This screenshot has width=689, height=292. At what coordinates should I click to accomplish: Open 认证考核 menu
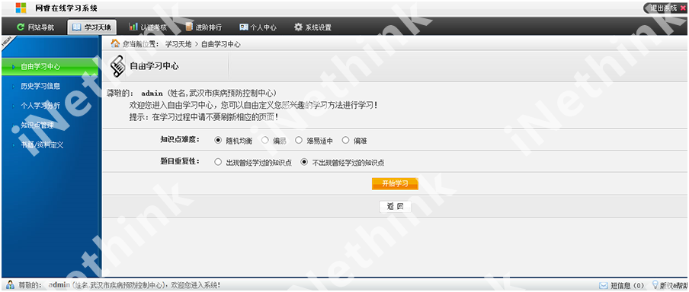[148, 27]
